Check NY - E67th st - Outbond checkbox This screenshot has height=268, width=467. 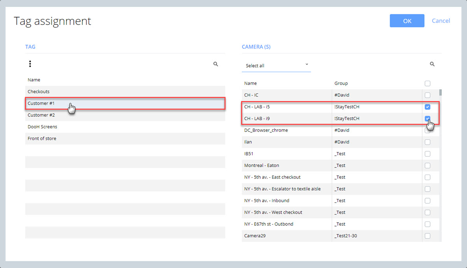point(428,224)
